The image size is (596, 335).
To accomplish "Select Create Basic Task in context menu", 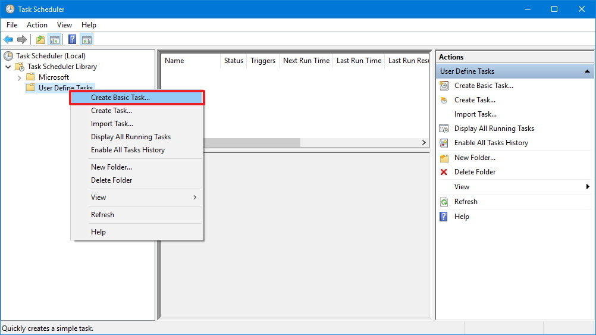I will point(137,98).
